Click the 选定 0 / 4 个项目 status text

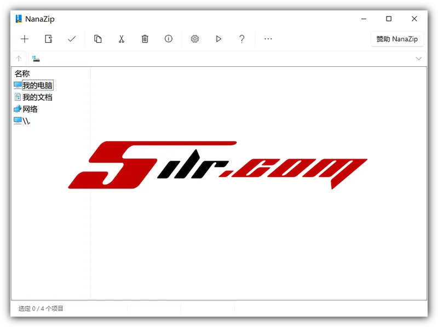click(41, 308)
